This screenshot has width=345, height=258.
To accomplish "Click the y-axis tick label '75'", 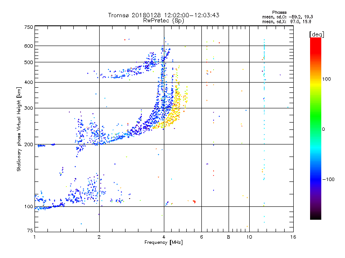I will click(x=30, y=230).
